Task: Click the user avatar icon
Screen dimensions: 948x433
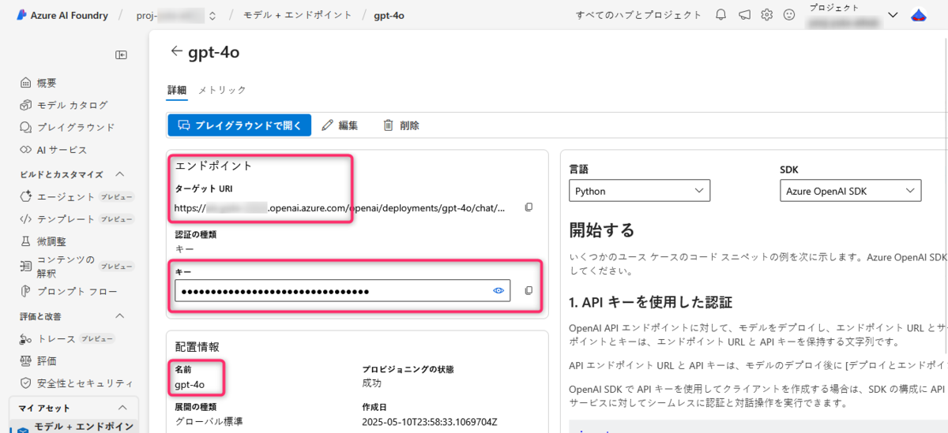Action: (x=919, y=15)
